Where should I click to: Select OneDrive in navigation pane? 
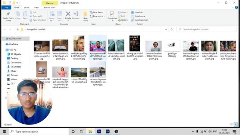pyautogui.click(x=12, y=44)
